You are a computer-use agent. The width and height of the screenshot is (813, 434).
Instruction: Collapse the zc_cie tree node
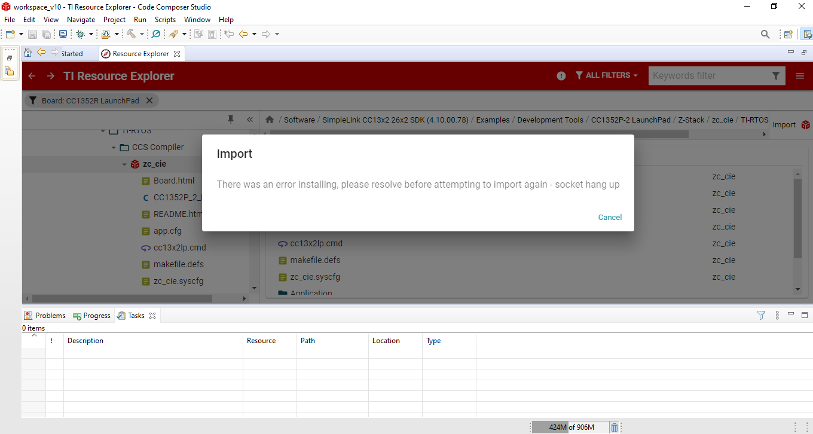point(124,164)
